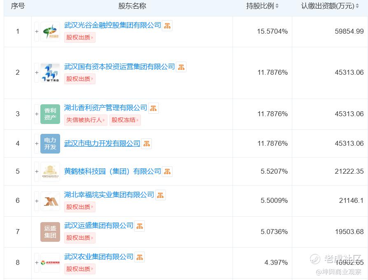Image resolution: width=368 pixels, height=280 pixels.
Task: Sort by 持股比例 column arrows
Action: 277,6
